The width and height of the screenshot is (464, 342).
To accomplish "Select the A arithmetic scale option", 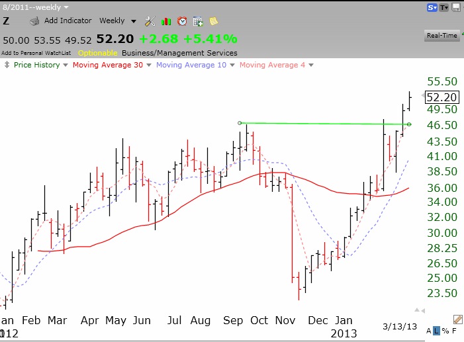I will (x=428, y=331).
